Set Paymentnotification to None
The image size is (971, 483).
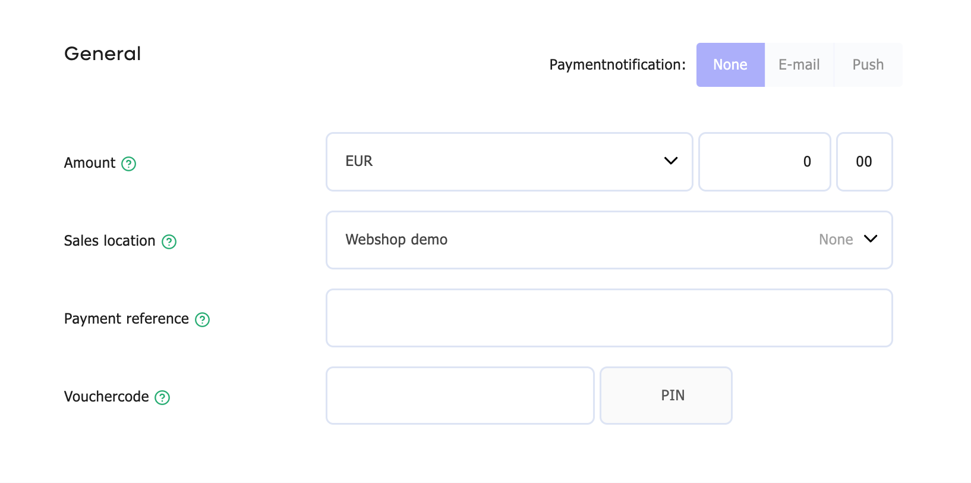730,65
